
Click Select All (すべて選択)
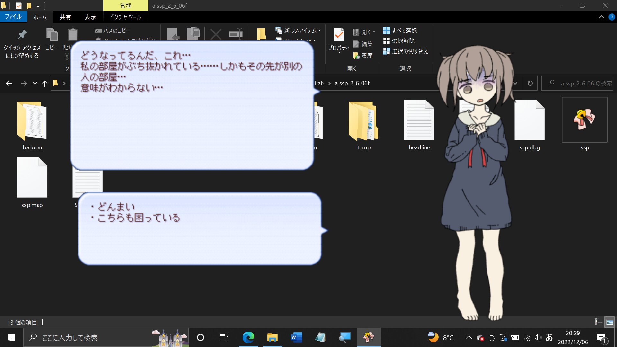point(400,31)
